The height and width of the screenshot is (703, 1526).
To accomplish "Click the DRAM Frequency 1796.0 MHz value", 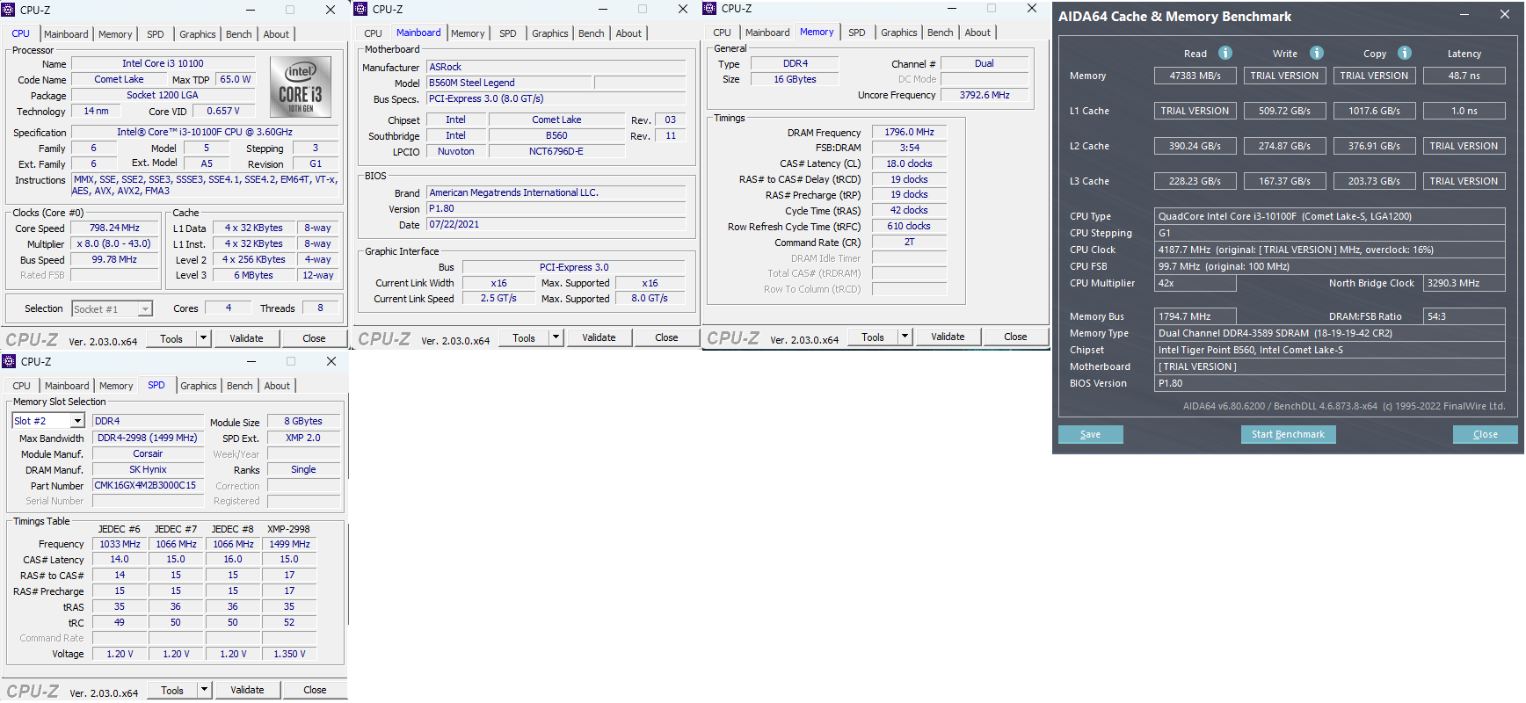I will (909, 132).
